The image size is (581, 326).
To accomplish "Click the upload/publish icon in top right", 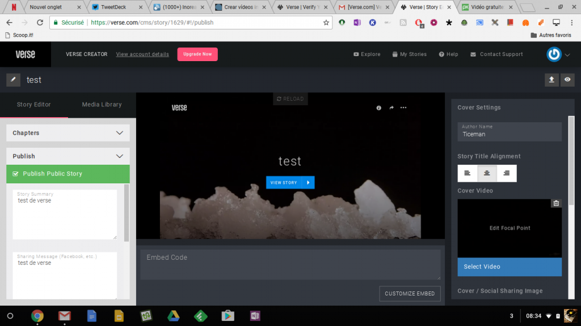I will click(551, 80).
